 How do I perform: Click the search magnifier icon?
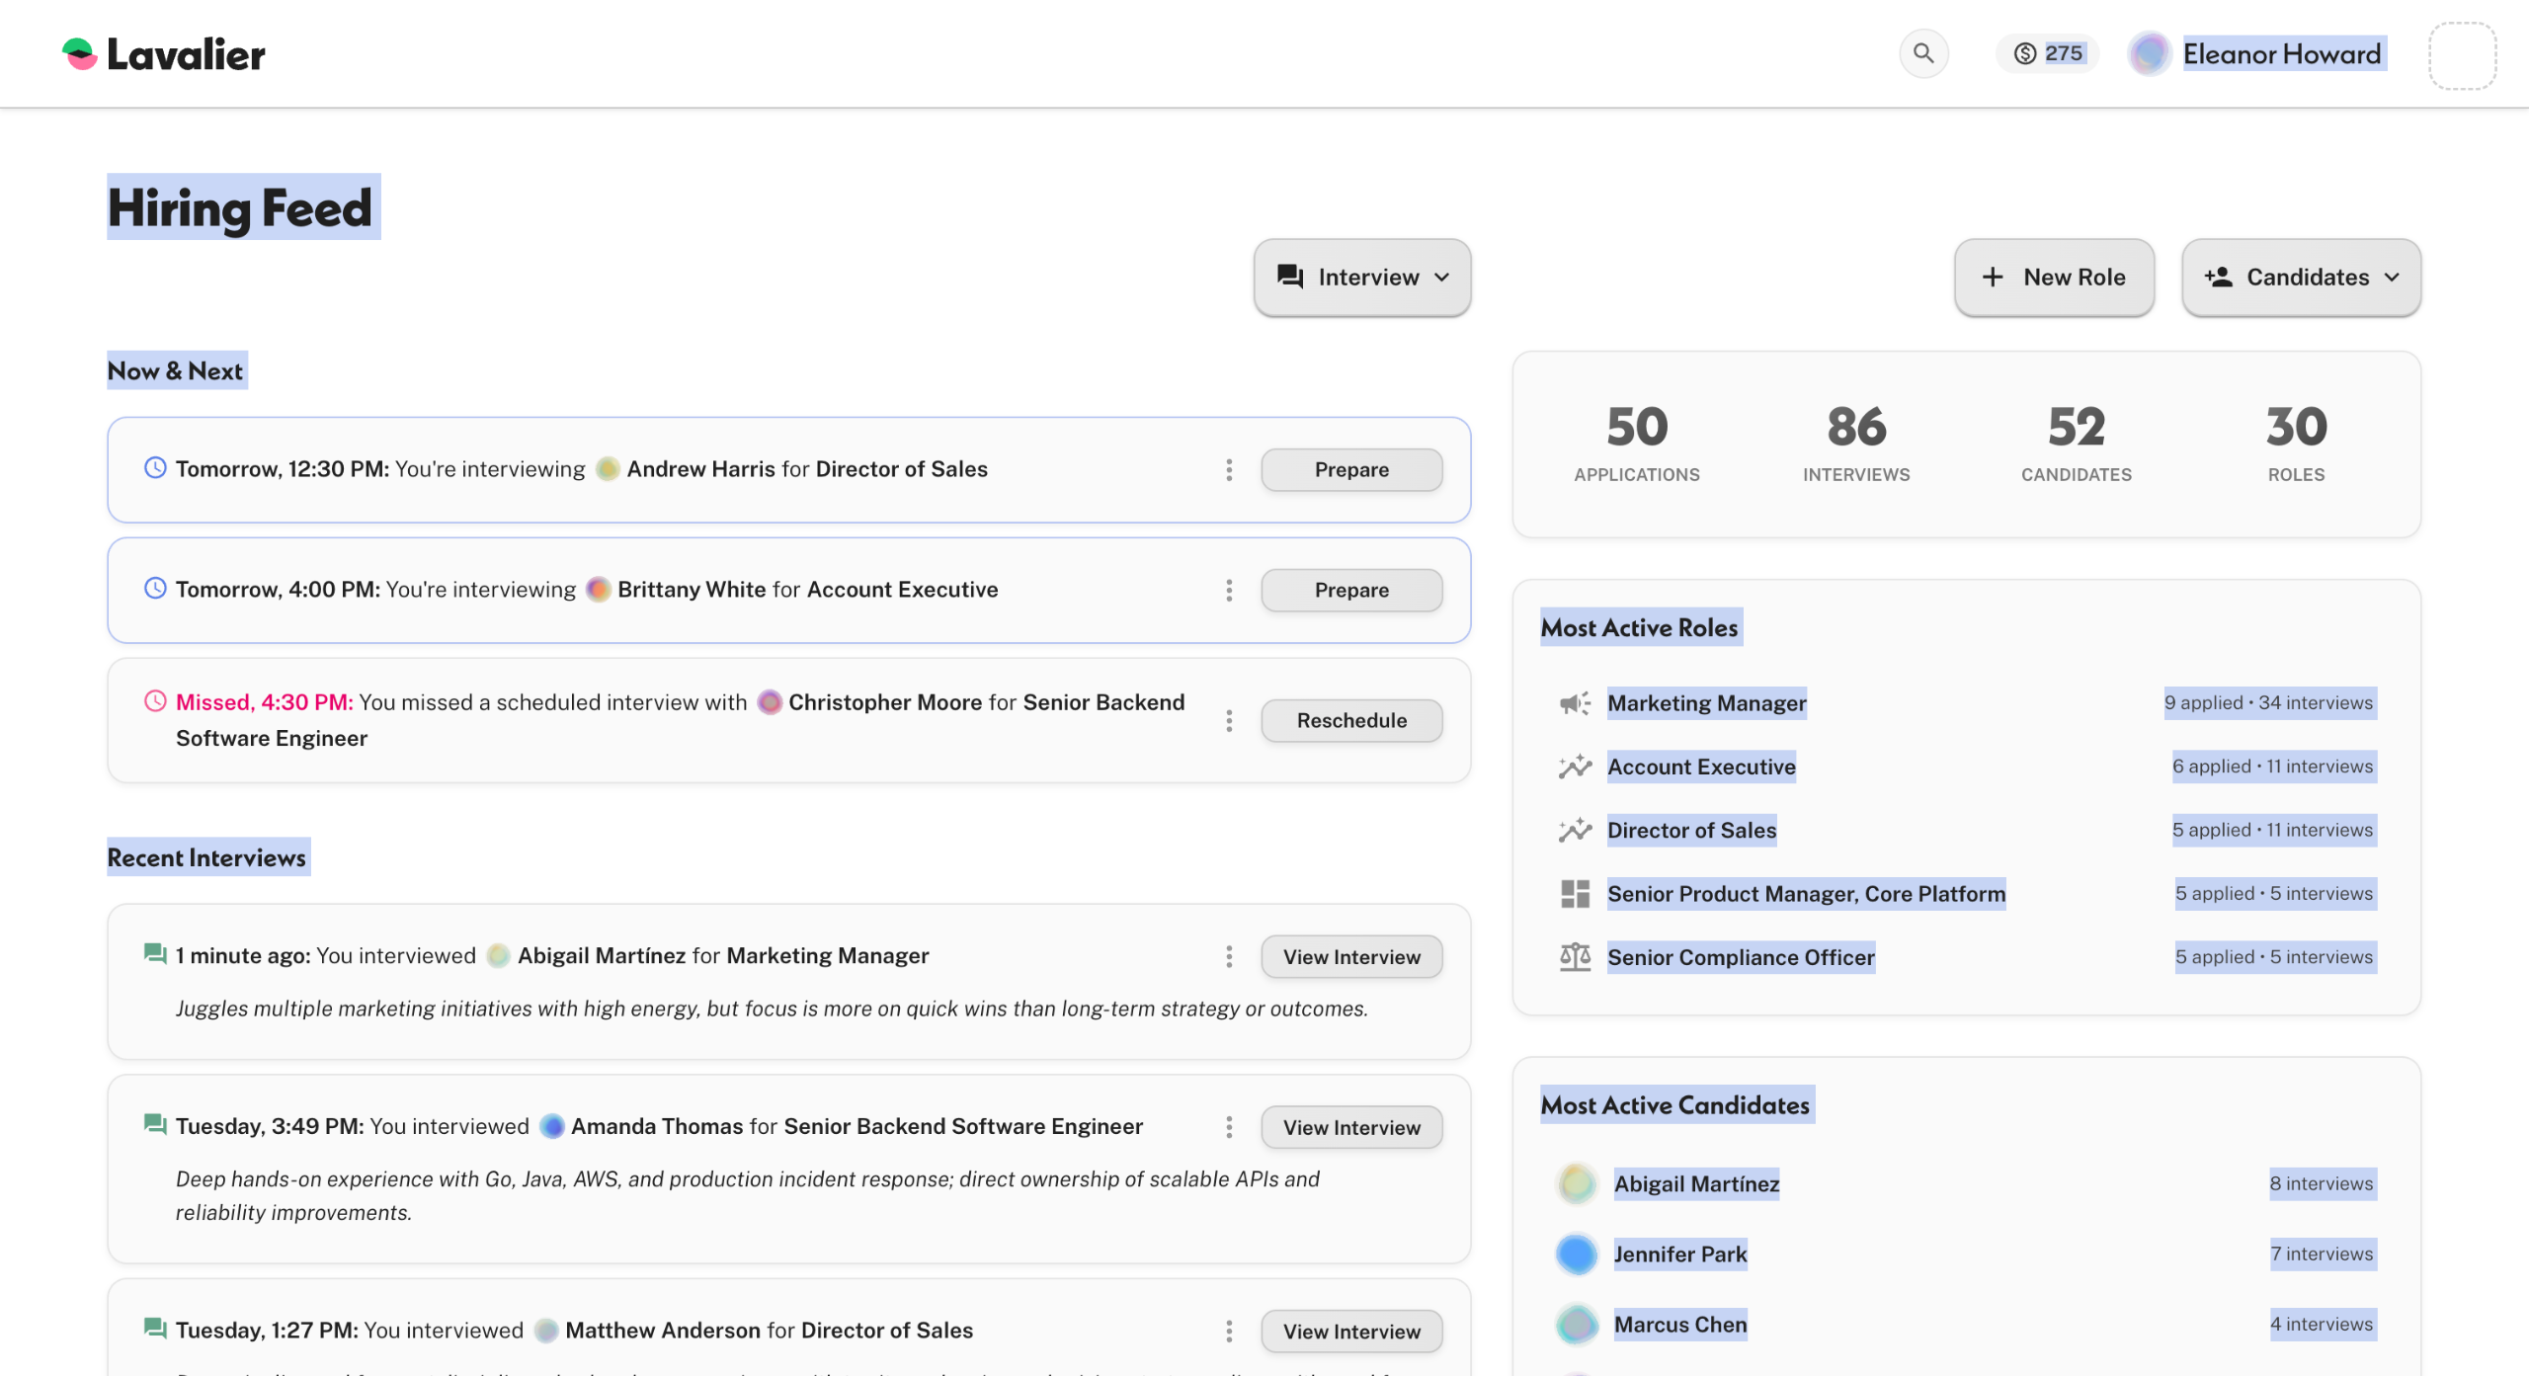(1922, 53)
